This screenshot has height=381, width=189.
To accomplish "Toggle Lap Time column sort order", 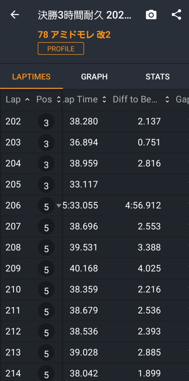I will pos(104,99).
